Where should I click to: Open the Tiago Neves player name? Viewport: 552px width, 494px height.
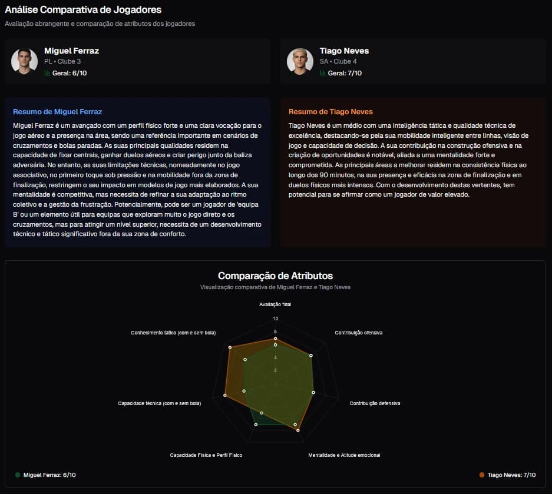click(344, 51)
